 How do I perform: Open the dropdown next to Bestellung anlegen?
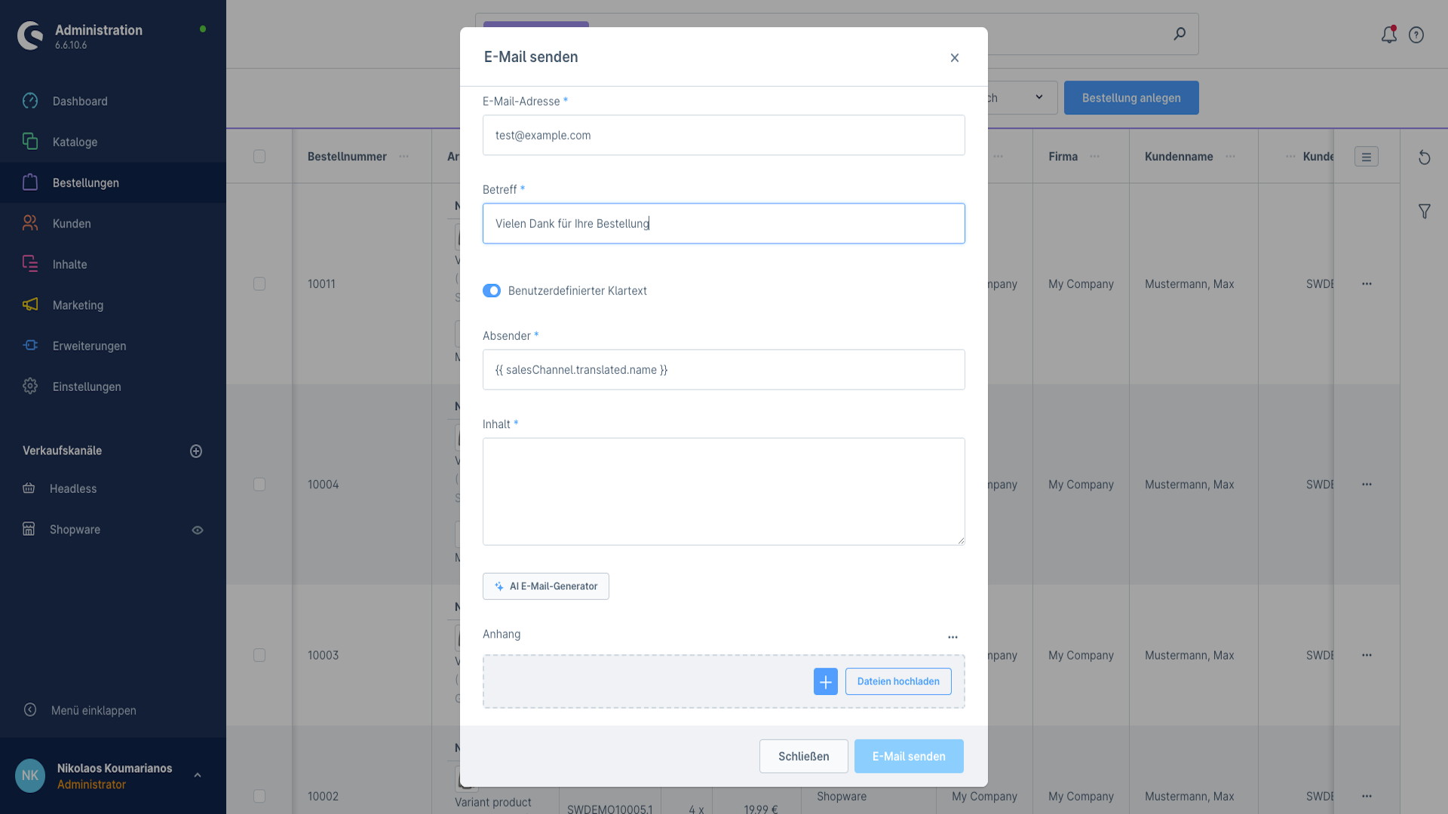pyautogui.click(x=1038, y=97)
